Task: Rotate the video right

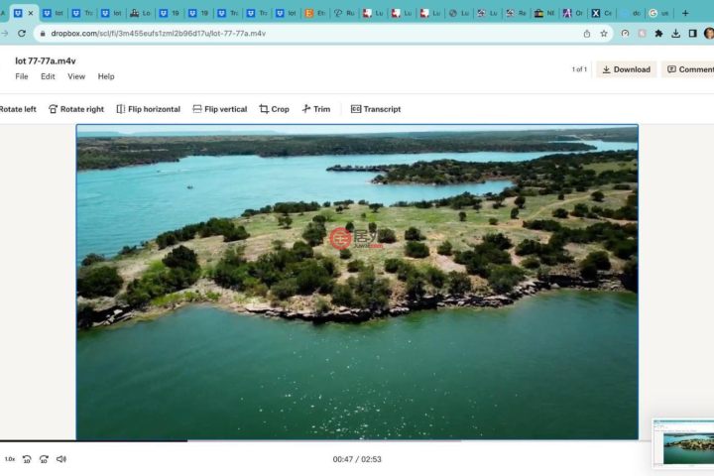Action: 75,109
